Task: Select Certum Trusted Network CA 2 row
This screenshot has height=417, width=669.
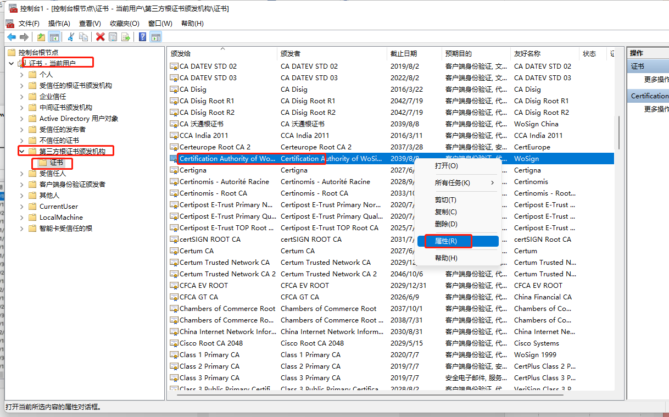Action: 392,274
